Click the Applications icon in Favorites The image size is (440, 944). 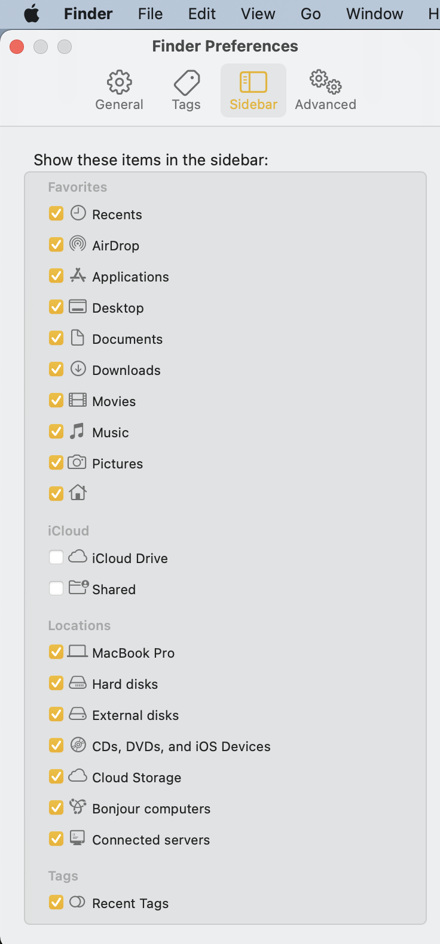(78, 276)
